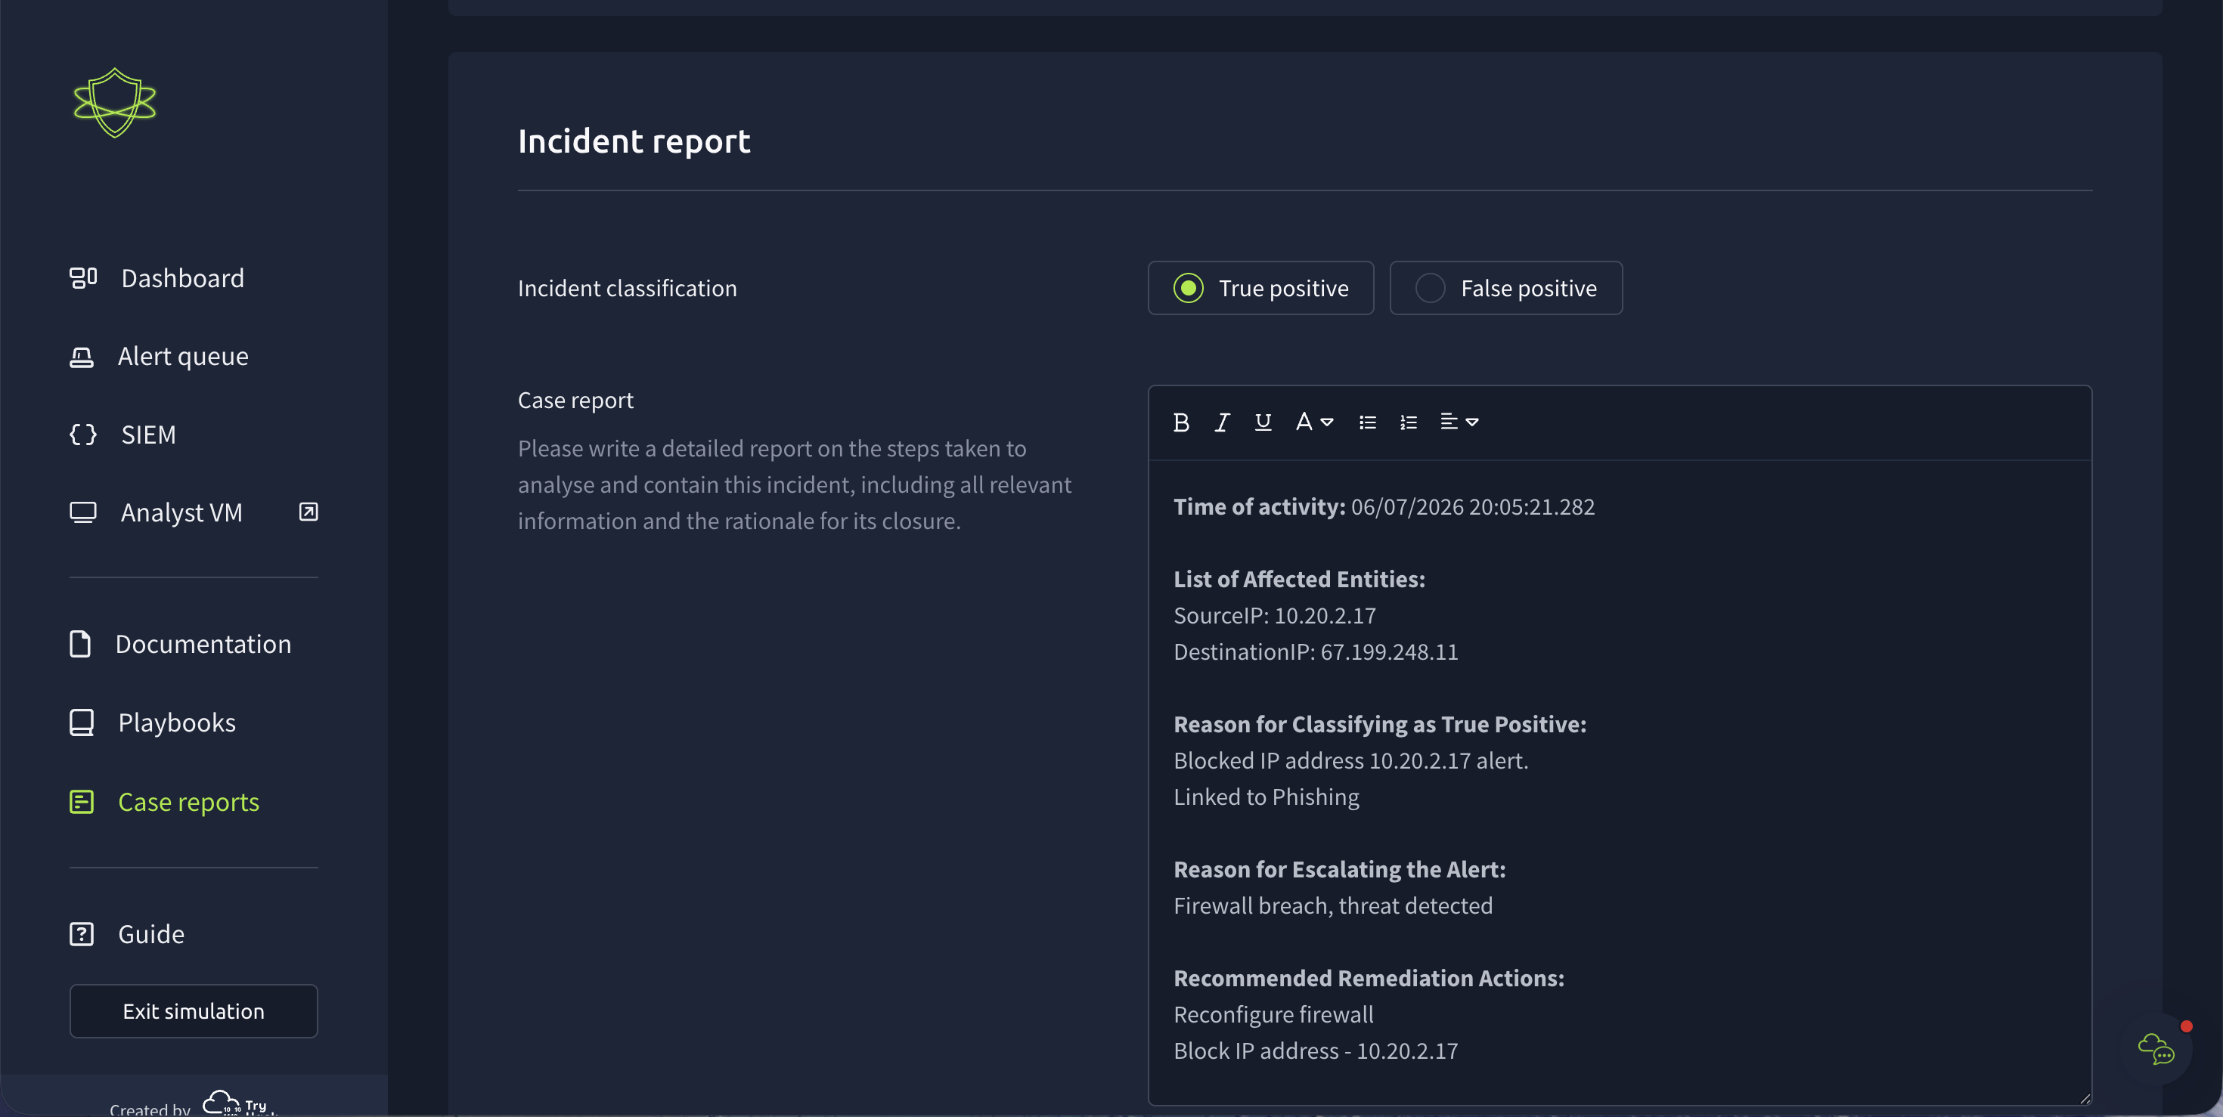
Task: Click the green shield logo
Action: click(x=115, y=103)
